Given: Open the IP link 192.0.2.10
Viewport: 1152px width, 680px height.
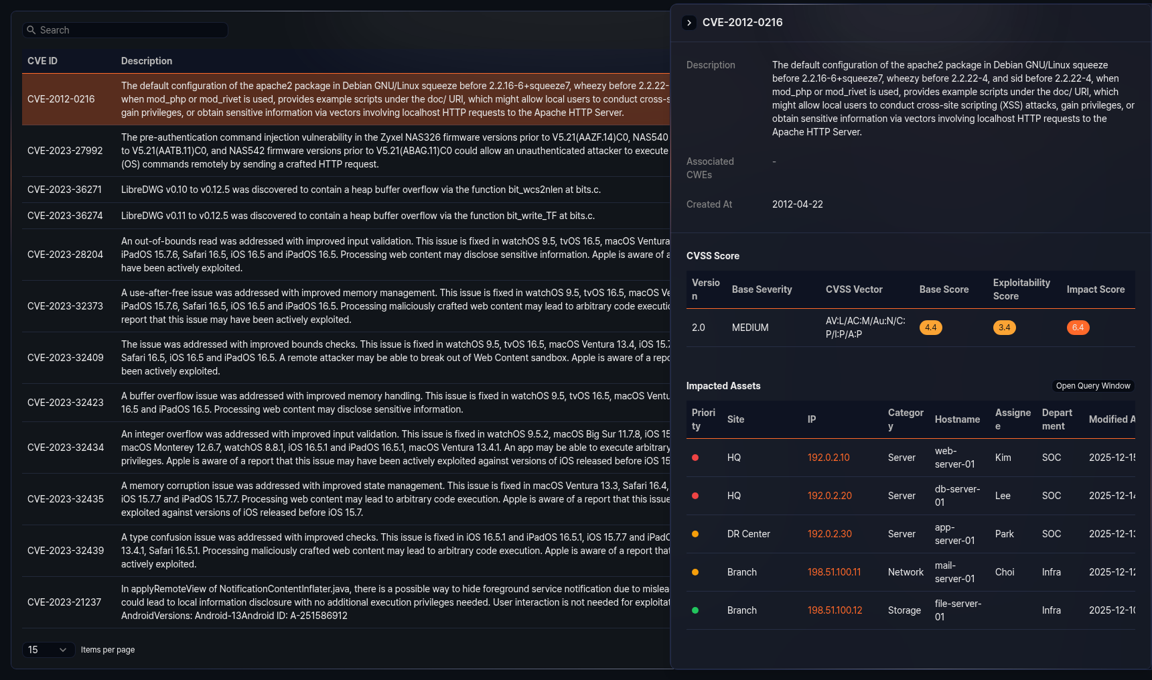Looking at the screenshot, I should pyautogui.click(x=828, y=458).
